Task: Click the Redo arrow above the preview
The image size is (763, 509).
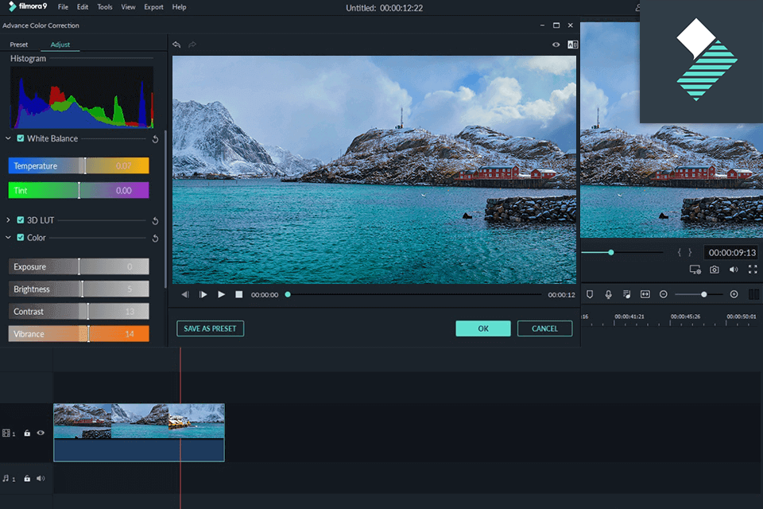Action: [191, 45]
